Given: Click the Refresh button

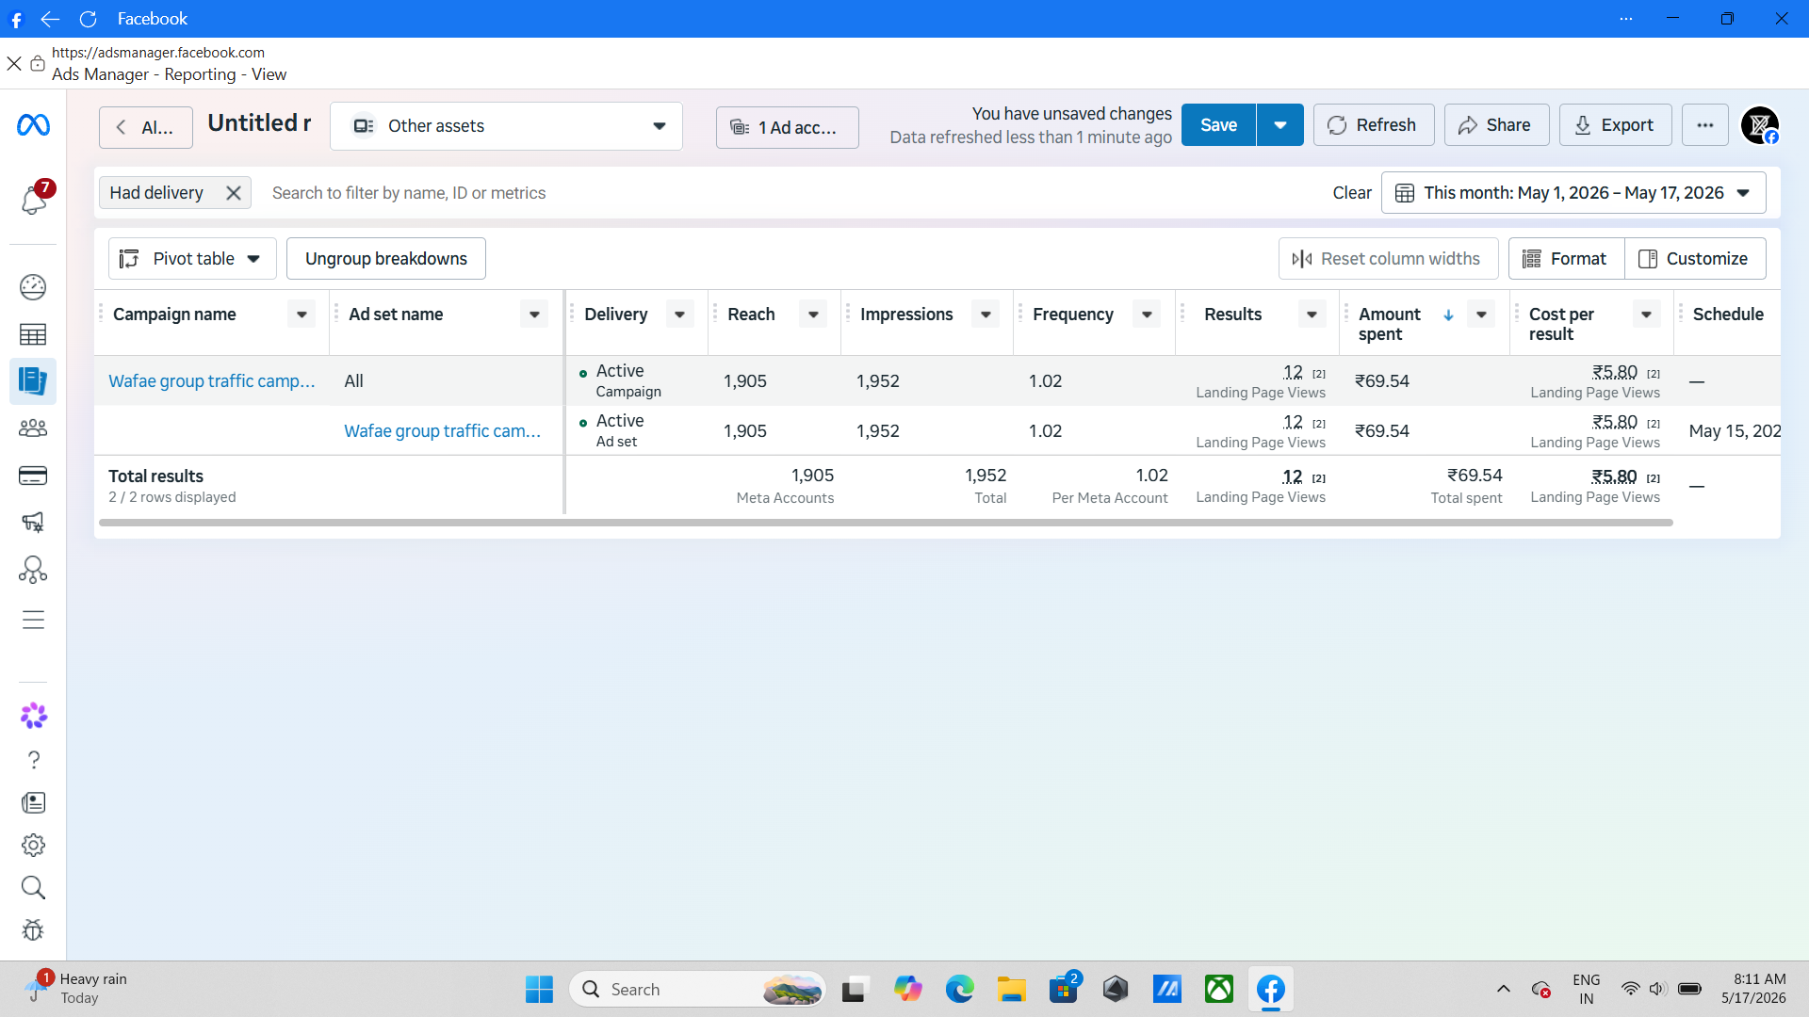Looking at the screenshot, I should [x=1374, y=125].
